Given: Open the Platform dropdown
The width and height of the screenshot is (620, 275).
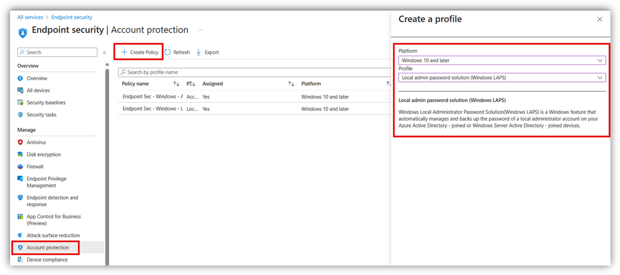Looking at the screenshot, I should 502,60.
